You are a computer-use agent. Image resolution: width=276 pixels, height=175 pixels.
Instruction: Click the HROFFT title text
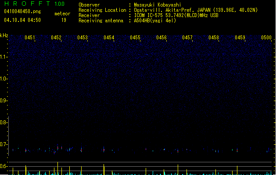click(27, 3)
